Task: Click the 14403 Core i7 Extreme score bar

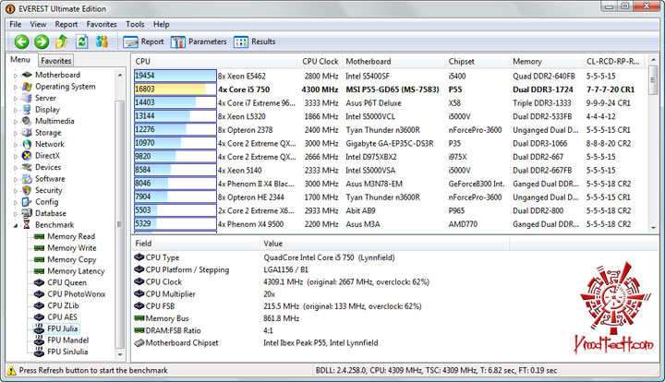Action: tap(175, 103)
